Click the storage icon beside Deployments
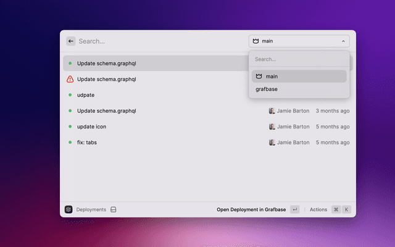 113,209
